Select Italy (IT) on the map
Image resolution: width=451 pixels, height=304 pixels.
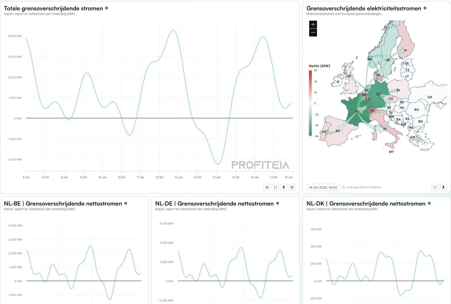pos(385,129)
